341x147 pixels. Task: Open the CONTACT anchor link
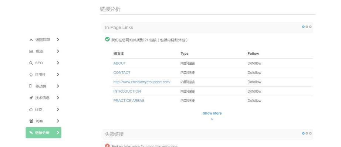point(122,73)
